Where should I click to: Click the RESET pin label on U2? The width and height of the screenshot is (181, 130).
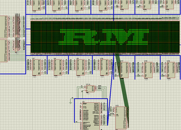pyautogui.click(x=85, y=104)
